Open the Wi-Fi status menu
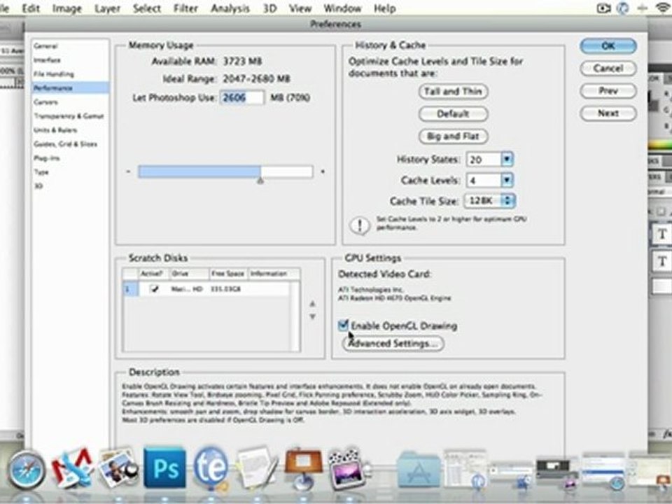This screenshot has width=672, height=504. click(664, 8)
